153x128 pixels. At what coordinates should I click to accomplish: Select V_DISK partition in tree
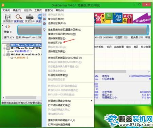tap(21, 58)
